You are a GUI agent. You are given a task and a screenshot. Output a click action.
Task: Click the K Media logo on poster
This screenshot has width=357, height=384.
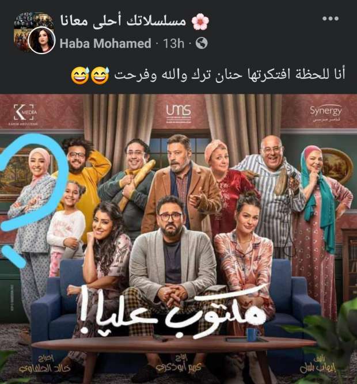click(24, 115)
